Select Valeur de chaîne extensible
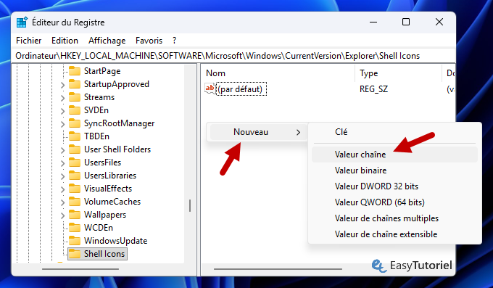 pyautogui.click(x=394, y=234)
